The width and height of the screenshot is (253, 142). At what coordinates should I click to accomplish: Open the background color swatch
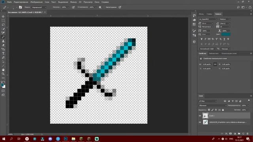(x=4, y=87)
